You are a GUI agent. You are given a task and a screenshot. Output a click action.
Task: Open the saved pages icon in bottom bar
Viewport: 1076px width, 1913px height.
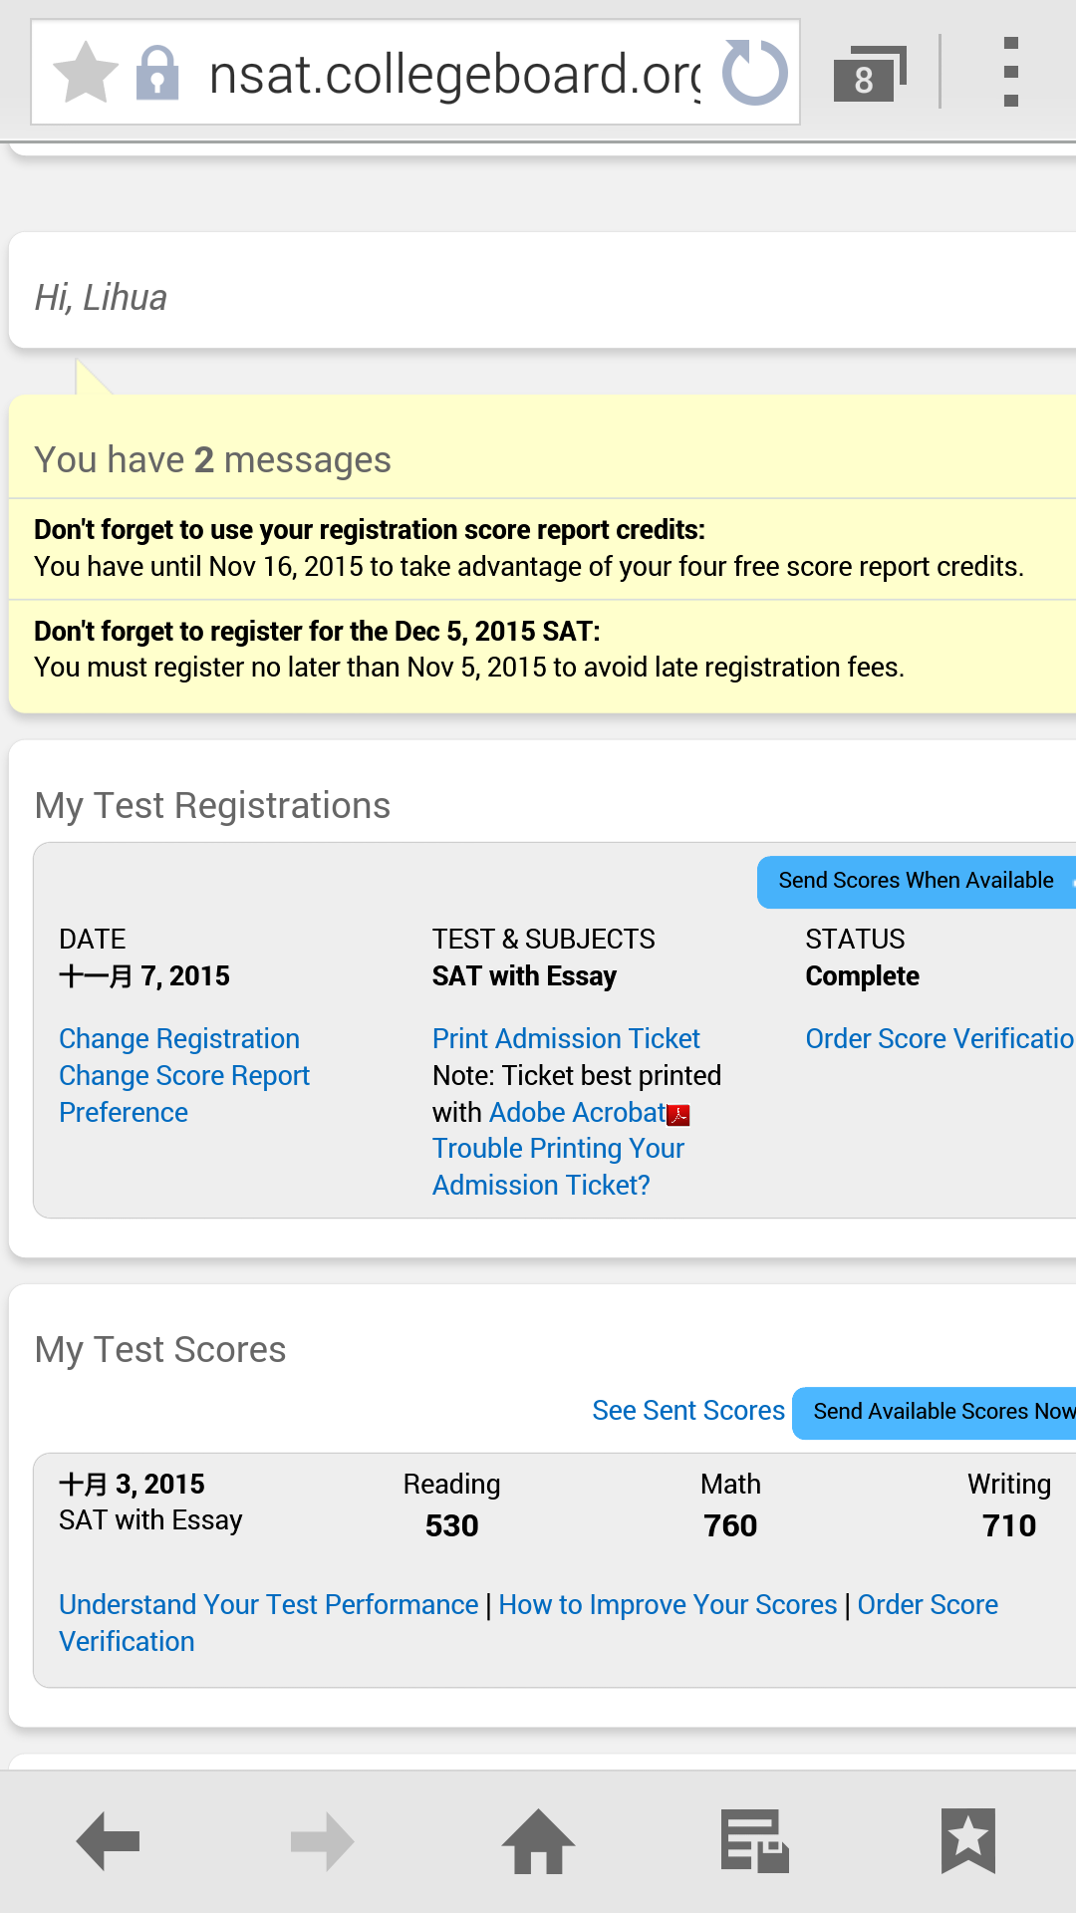(754, 1841)
